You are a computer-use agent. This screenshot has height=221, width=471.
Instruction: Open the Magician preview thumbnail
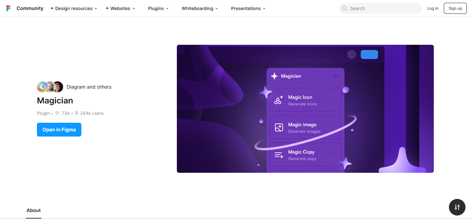click(305, 109)
